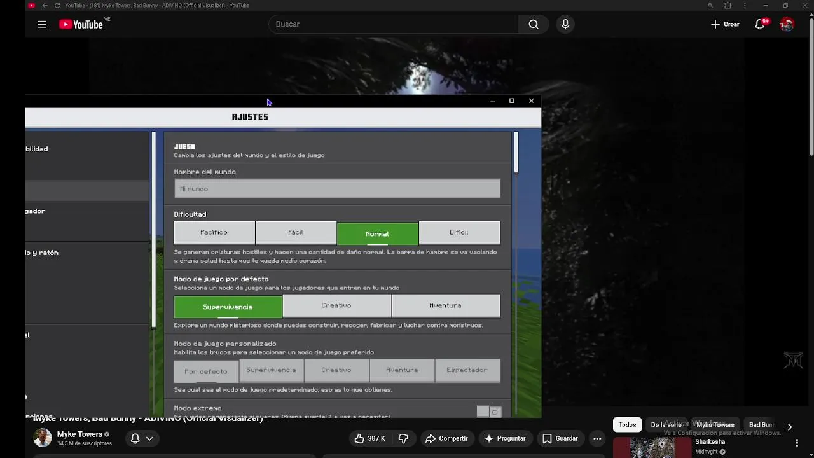Show more filter chips with right arrow
The height and width of the screenshot is (458, 814).
pyautogui.click(x=790, y=427)
